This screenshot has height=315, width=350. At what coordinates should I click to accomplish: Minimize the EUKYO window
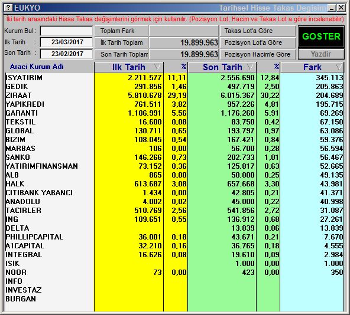(x=332, y=8)
